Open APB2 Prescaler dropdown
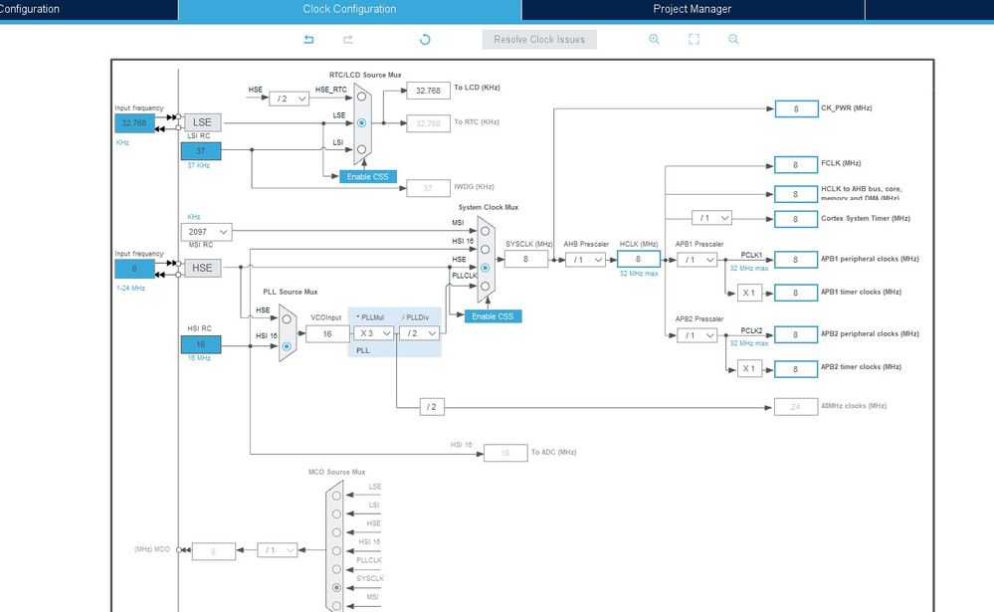 click(x=696, y=334)
